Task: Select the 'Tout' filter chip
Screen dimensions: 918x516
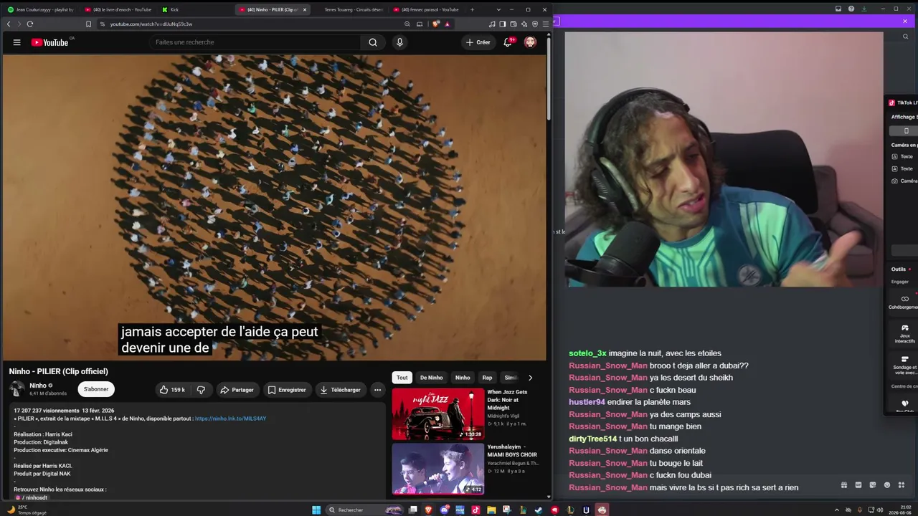Action: 402,378
